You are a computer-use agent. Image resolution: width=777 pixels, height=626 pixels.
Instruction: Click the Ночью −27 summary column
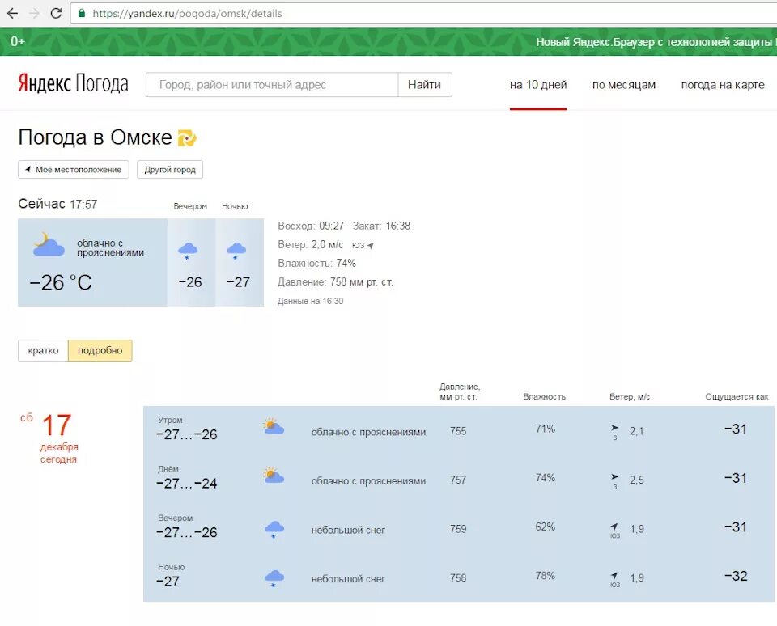239,262
